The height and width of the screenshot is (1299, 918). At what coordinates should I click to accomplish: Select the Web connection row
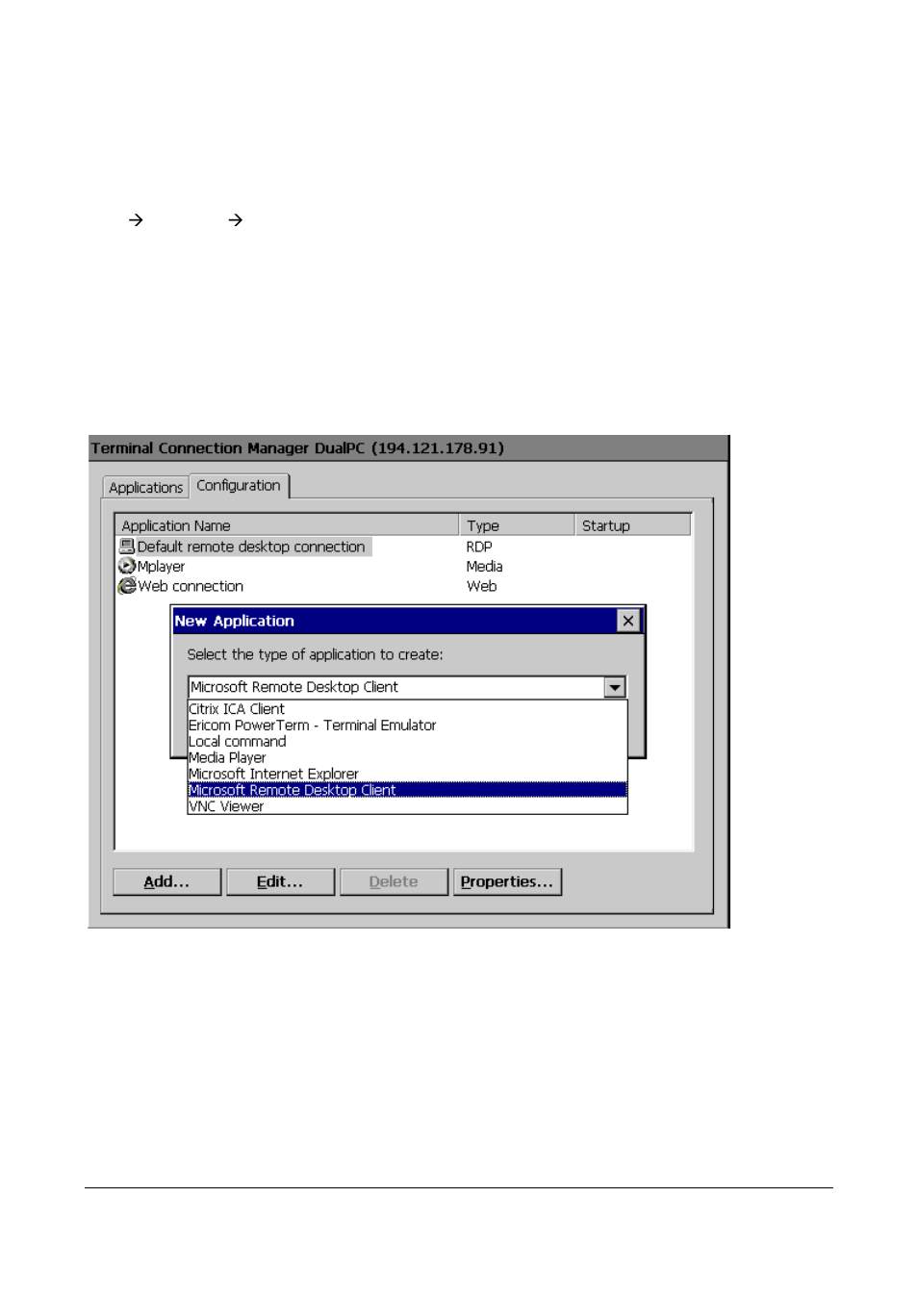[x=403, y=586]
